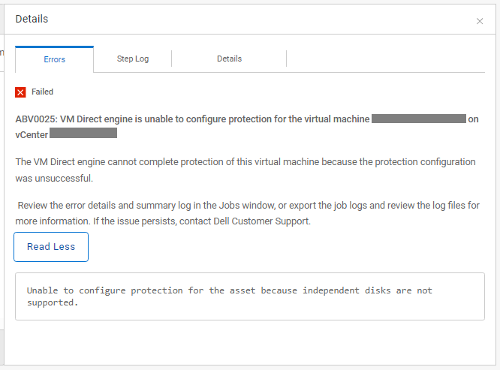500x370 pixels.
Task: Open the Step Log tab
Action: pyautogui.click(x=132, y=59)
